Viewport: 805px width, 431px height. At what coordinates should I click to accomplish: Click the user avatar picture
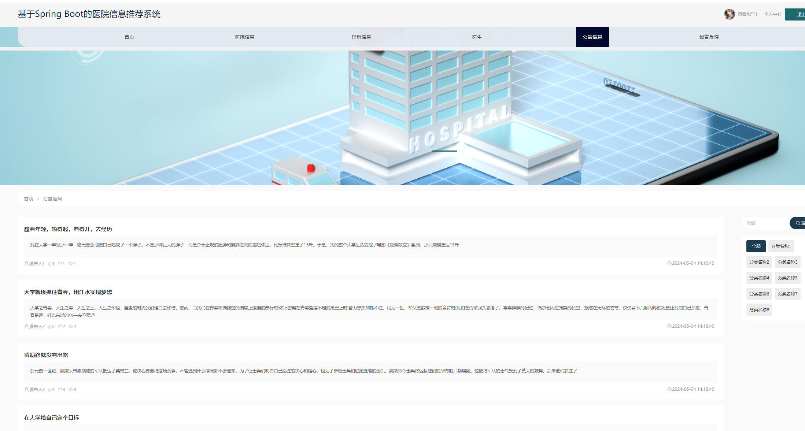click(x=729, y=14)
